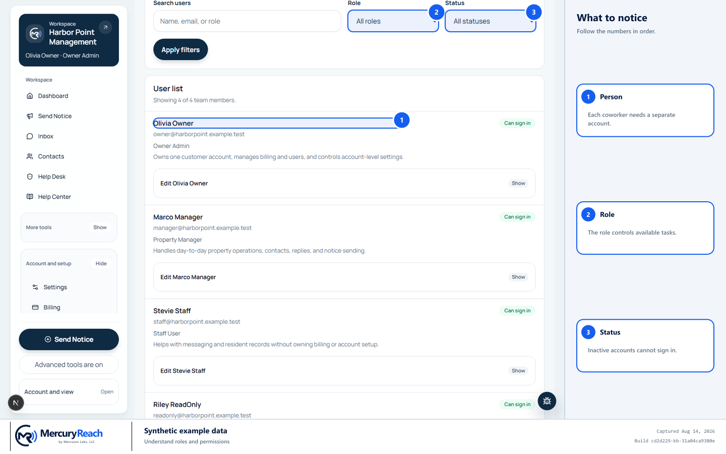Click the description starting 'Helps with messaging'

(266, 345)
